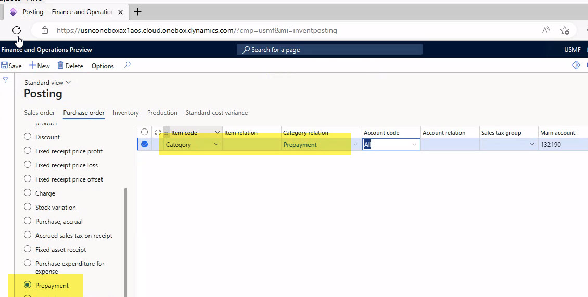The image size is (588, 297).
Task: Click the Options button
Action: (103, 66)
